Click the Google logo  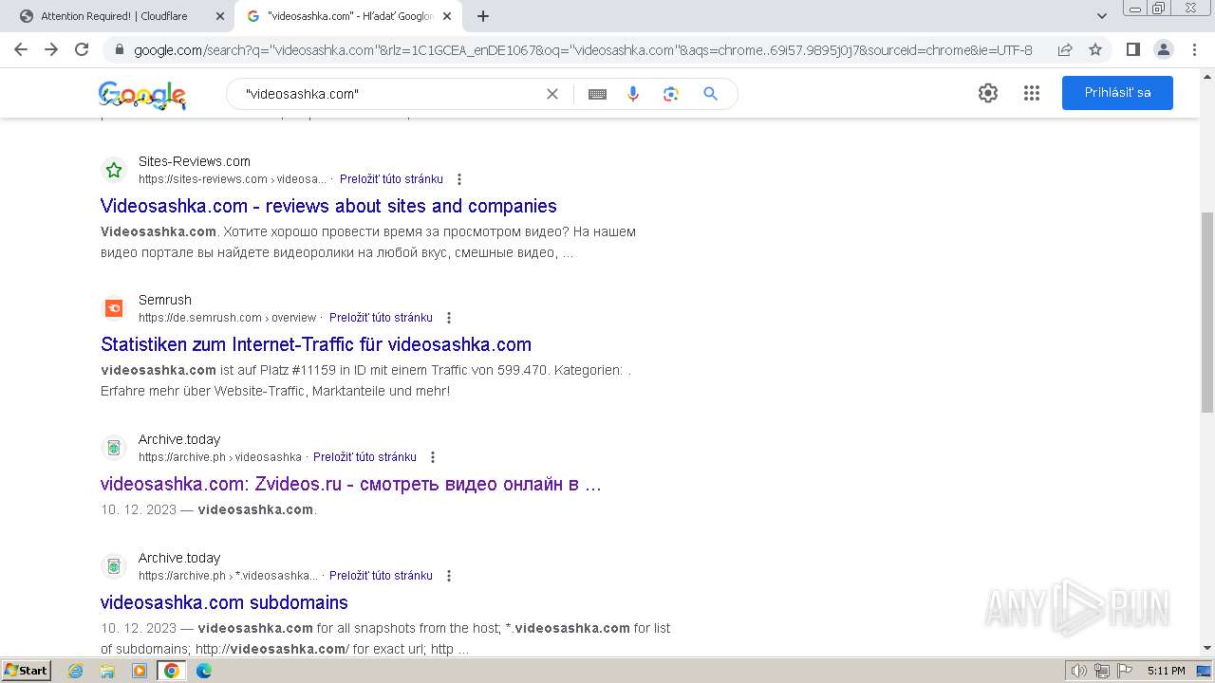tap(141, 95)
